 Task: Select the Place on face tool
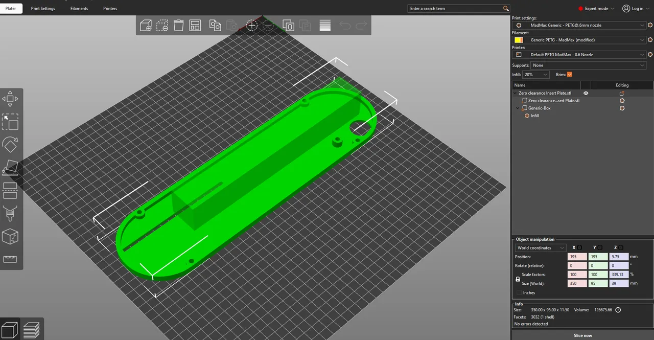(x=10, y=168)
